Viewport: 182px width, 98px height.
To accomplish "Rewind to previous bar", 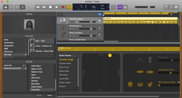I will 38,7.
